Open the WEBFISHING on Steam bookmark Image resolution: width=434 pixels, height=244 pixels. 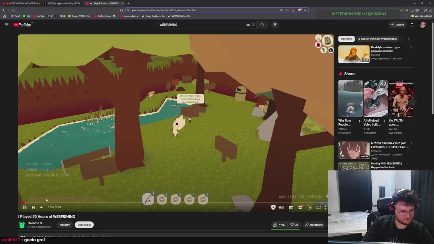click(x=179, y=16)
